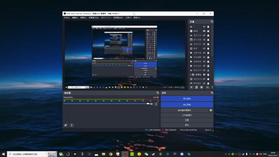
Task: Open the 视图(V) menu
Action: pos(83,18)
